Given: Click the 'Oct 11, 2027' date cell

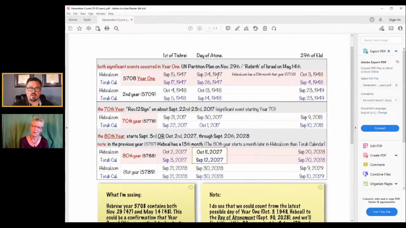Looking at the screenshot, I should (209, 152).
